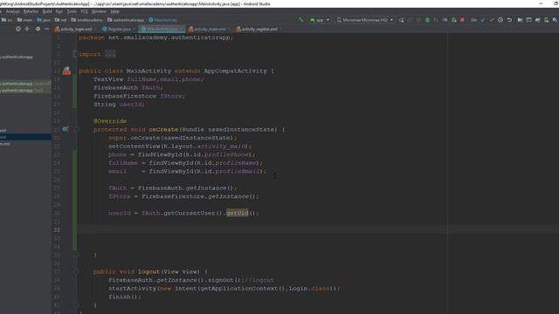The height and width of the screenshot is (314, 559).
Task: Collapse the onCreate method fold marker
Action: 76,129
